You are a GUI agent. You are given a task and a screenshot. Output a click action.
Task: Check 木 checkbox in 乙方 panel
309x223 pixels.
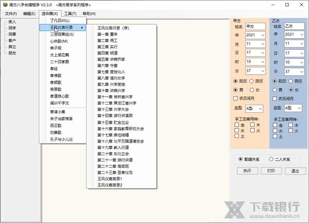[x=290, y=125]
